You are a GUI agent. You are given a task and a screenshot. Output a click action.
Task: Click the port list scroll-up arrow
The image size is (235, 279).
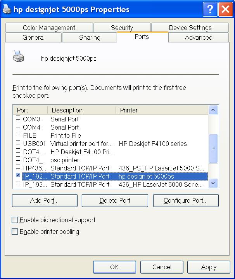tap(213, 110)
